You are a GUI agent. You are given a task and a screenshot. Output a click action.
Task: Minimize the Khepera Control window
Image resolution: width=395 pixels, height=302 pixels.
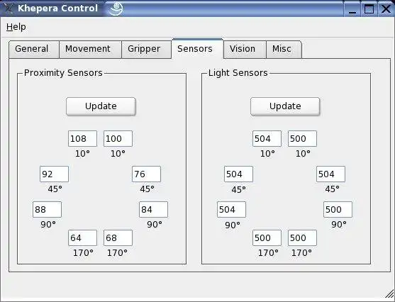pos(352,9)
